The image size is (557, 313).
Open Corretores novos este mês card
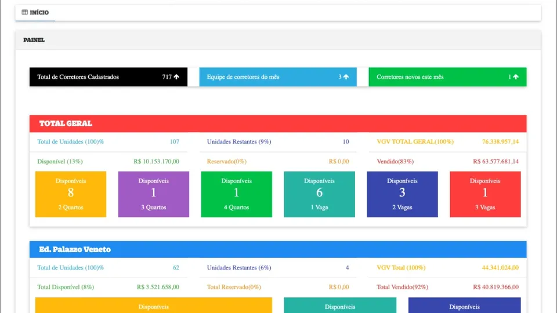[x=447, y=77]
